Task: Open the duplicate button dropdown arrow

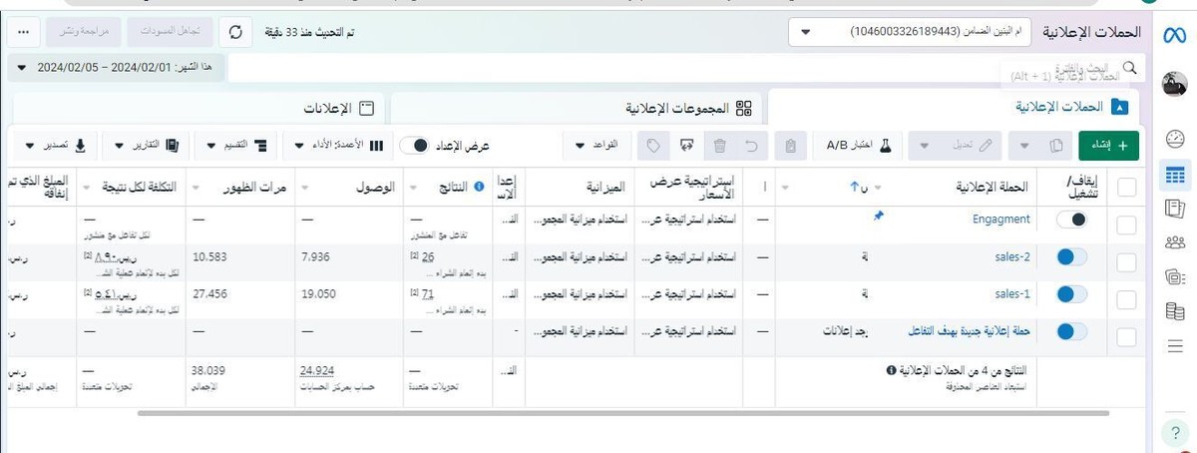Action: point(1026,146)
